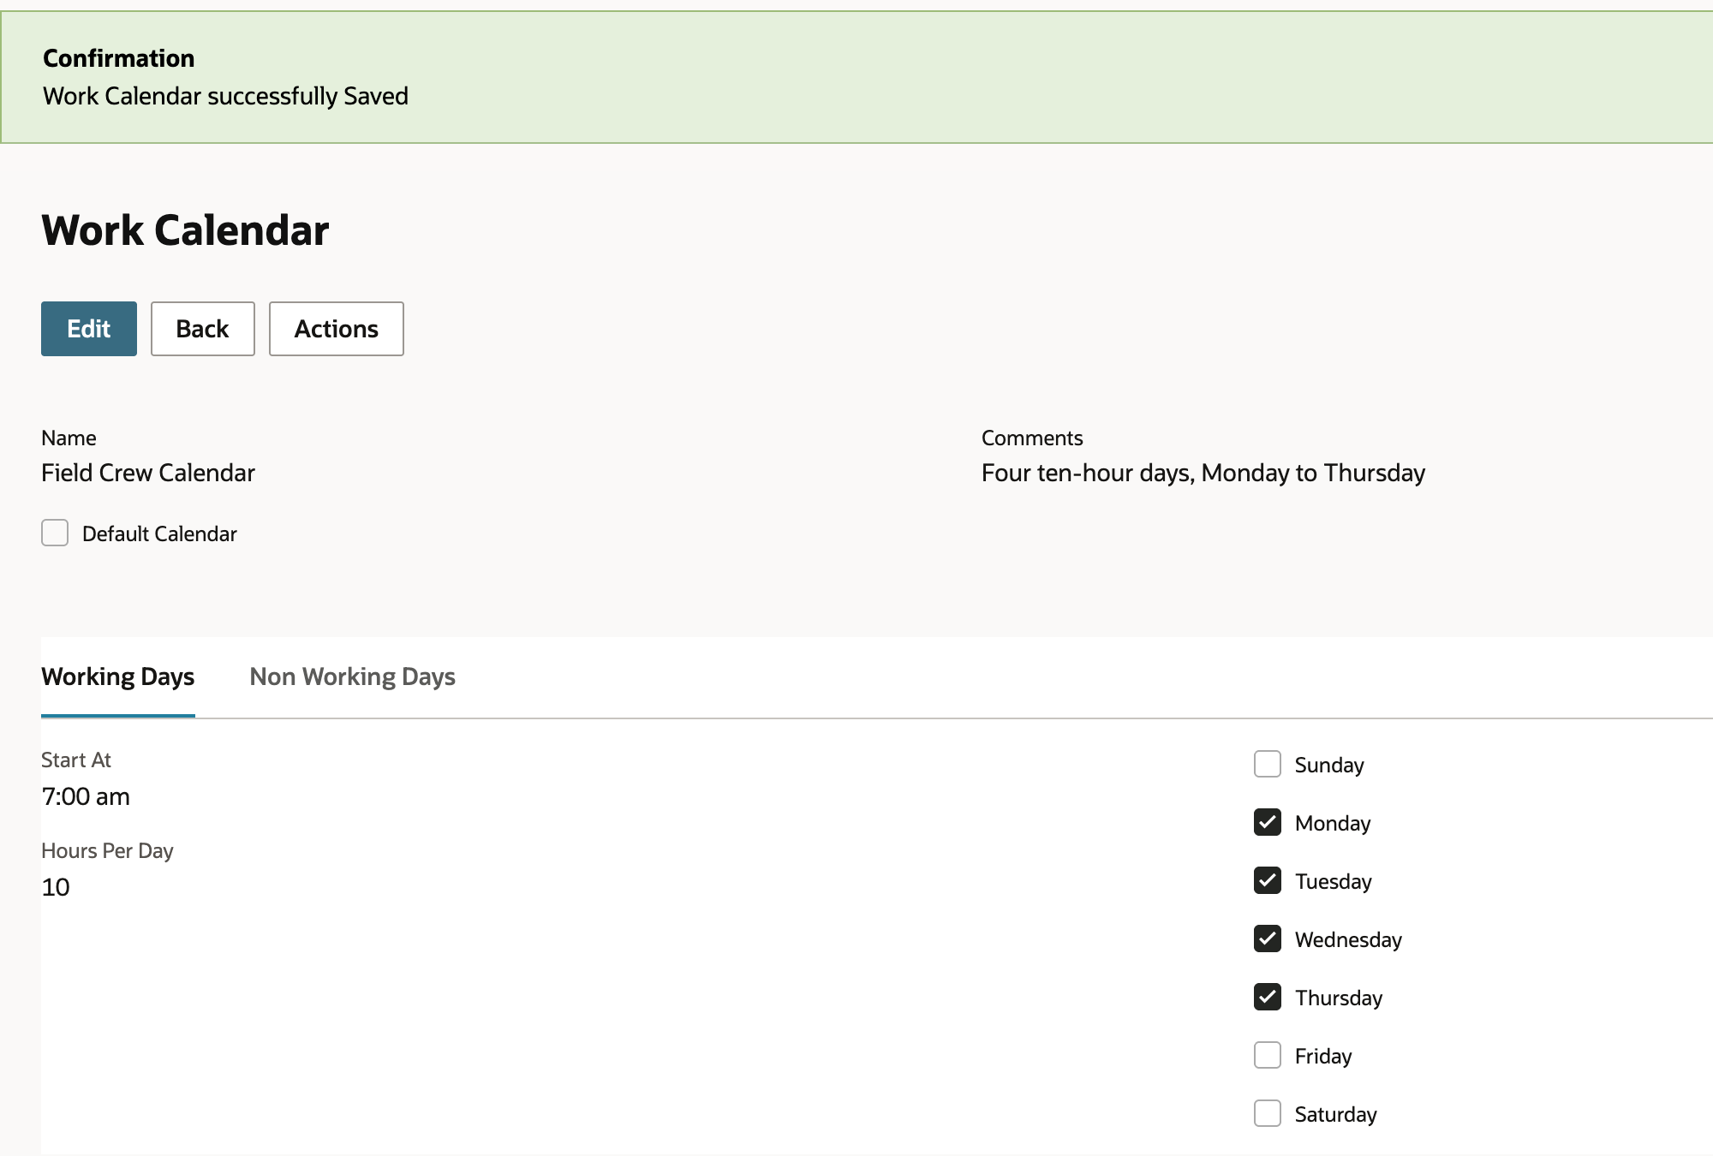Go back using the Back button

[203, 329]
